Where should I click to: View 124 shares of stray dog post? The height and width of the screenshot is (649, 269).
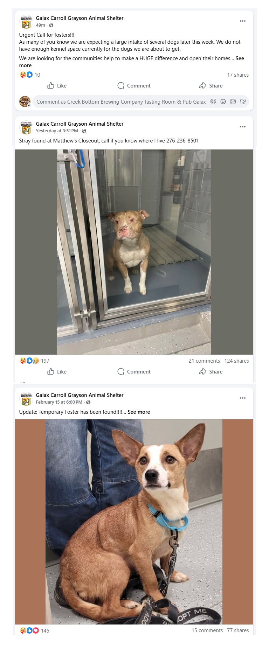(237, 361)
